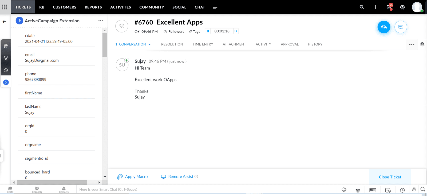Open the Chat menu

(200, 7)
